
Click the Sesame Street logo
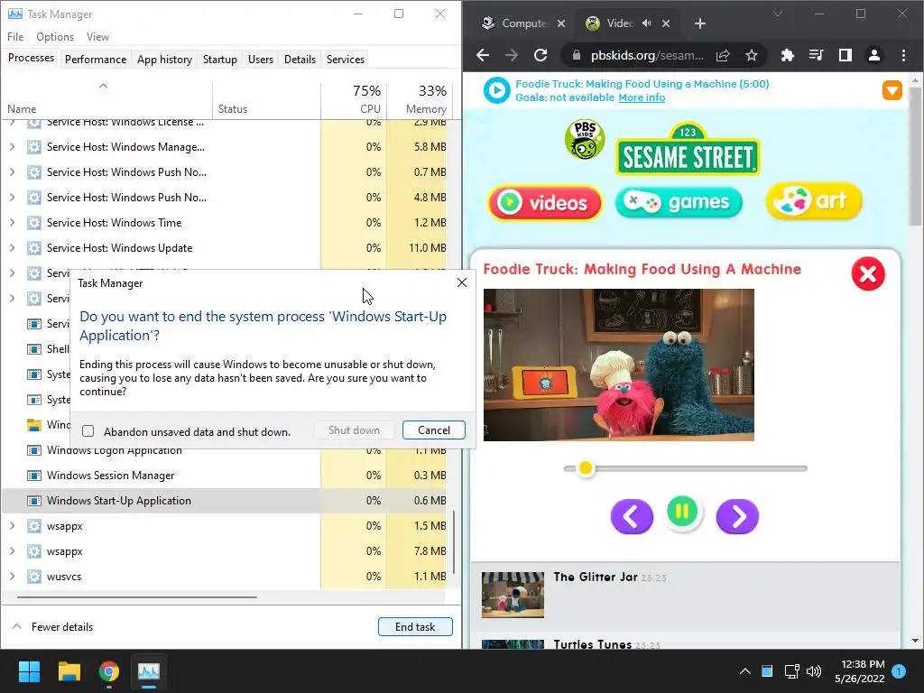pyautogui.click(x=688, y=150)
